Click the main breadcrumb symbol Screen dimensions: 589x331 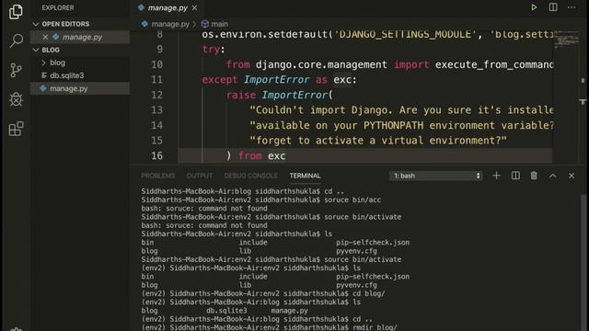[x=214, y=24]
